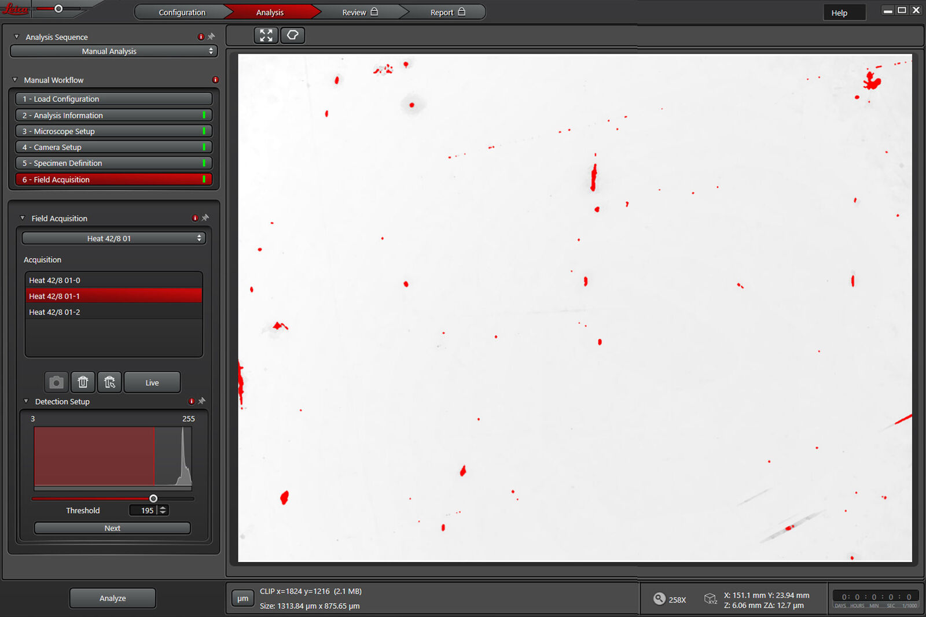Click the Acquisition list label
This screenshot has width=926, height=617.
[42, 260]
